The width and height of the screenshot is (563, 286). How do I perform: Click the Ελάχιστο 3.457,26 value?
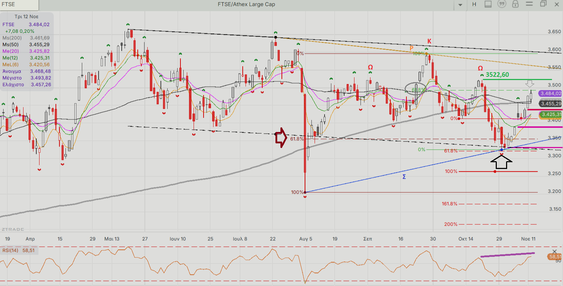41,85
